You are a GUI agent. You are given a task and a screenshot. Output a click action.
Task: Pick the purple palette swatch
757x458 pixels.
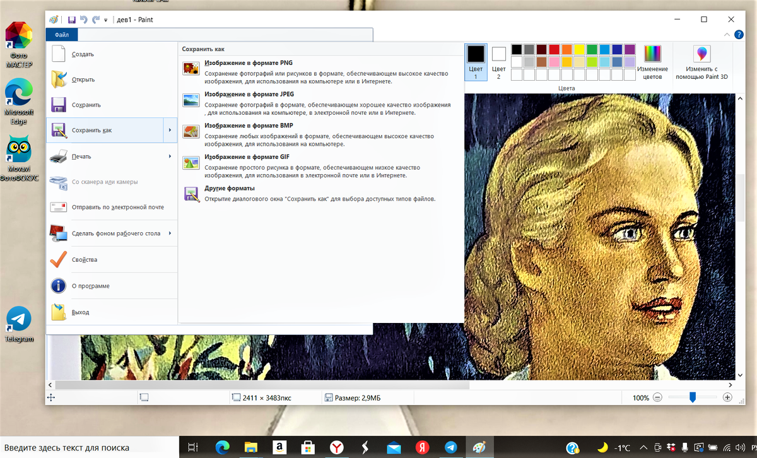[x=630, y=49]
